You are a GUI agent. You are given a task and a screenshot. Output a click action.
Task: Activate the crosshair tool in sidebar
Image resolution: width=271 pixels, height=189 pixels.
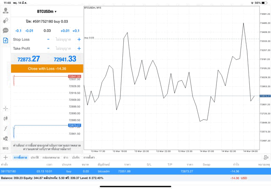(6, 108)
